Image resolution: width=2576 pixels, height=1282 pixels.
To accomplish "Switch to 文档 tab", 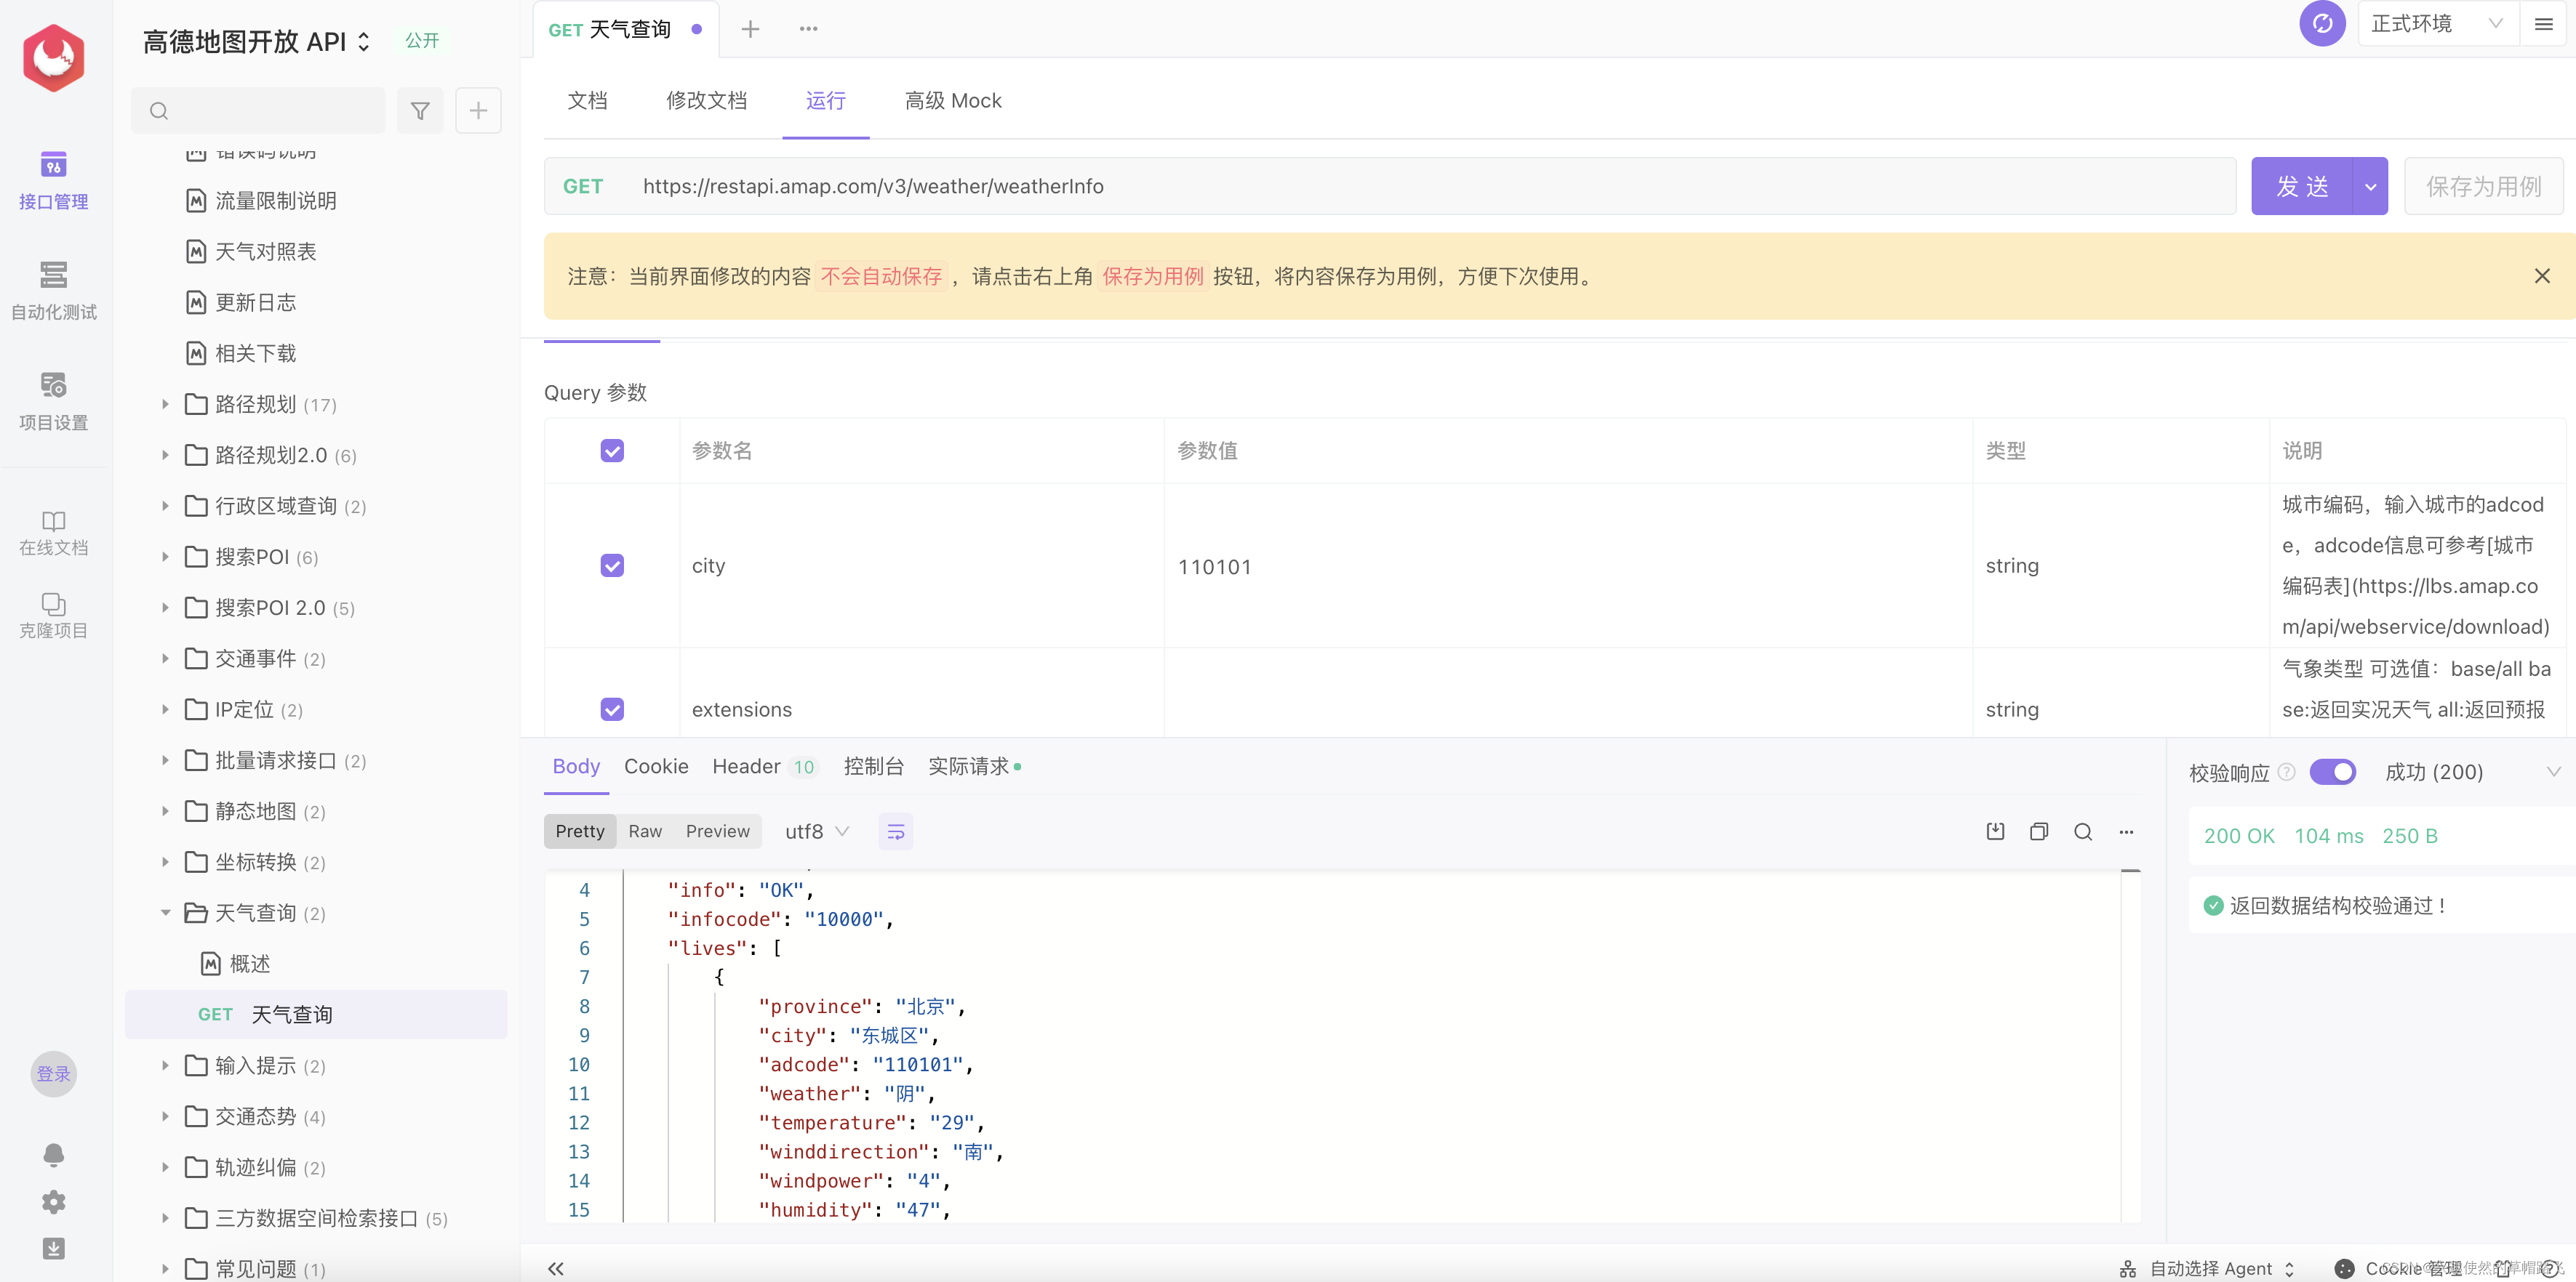I will tap(587, 101).
